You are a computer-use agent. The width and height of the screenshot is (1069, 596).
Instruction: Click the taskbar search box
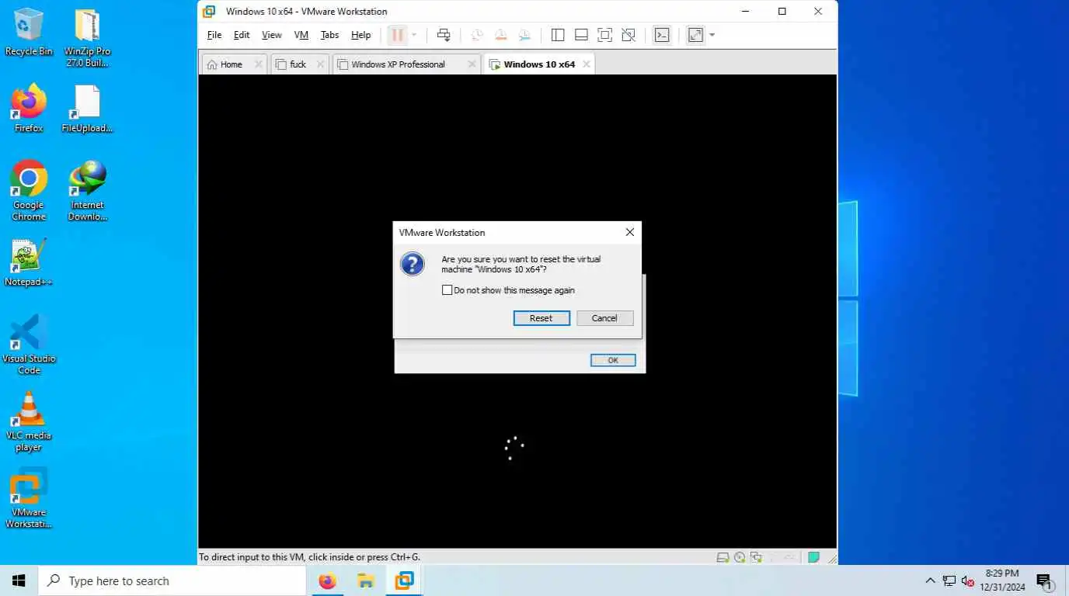[x=173, y=580]
